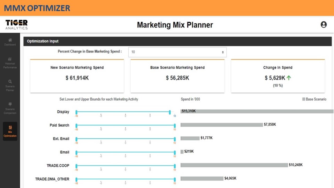Screen dimensions: 334x188
Task: Click the TRADE.COOP $10,248K spend bar
Action: (x=234, y=165)
